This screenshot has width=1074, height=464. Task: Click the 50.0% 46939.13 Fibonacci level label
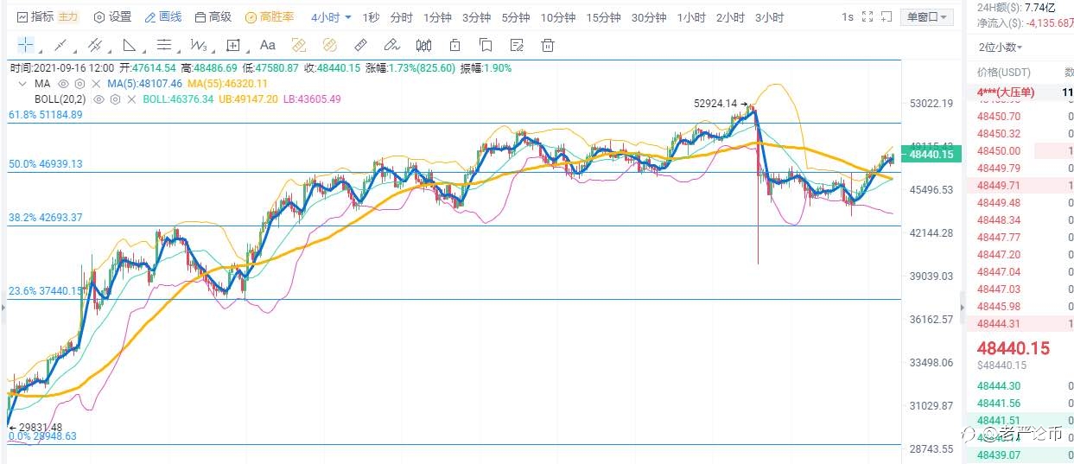(46, 163)
